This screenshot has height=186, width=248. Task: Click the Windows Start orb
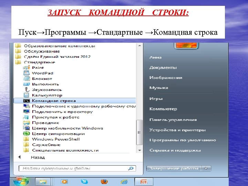click(x=21, y=181)
